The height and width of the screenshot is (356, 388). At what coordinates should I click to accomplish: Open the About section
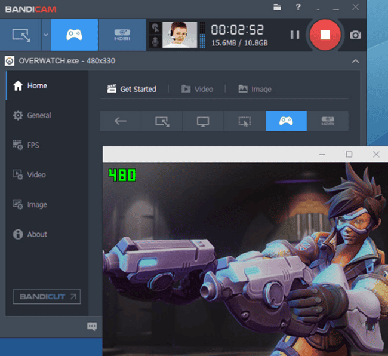(x=30, y=234)
